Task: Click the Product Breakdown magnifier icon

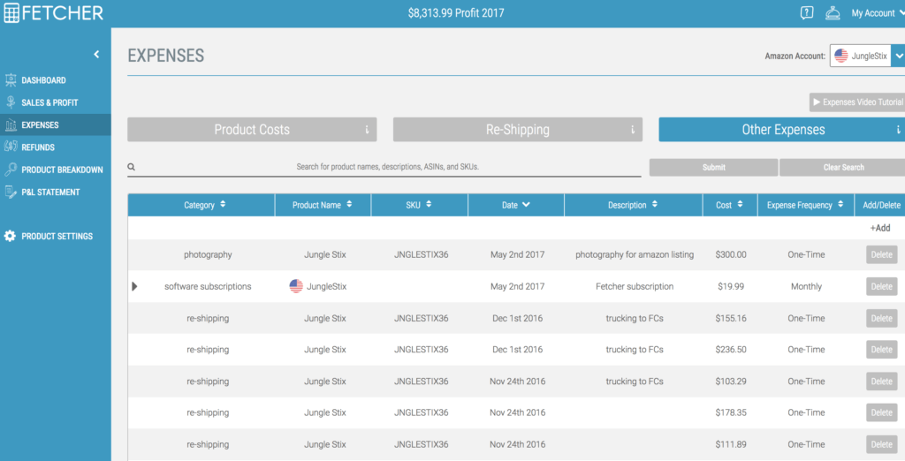Action: point(11,169)
